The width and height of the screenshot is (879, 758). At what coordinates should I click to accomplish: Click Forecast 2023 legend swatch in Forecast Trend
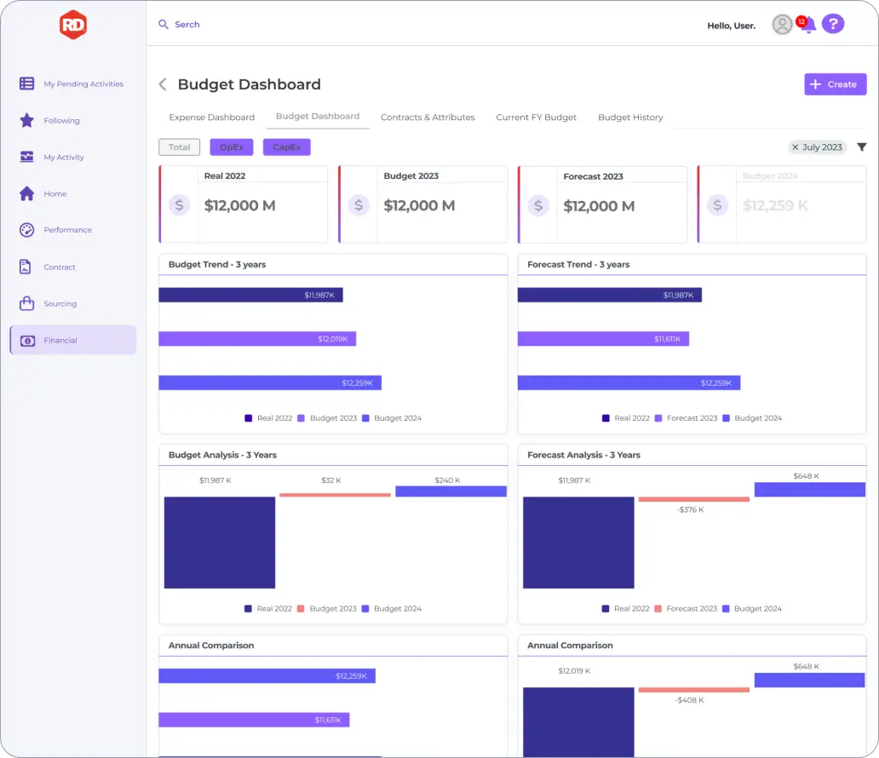pyautogui.click(x=658, y=418)
